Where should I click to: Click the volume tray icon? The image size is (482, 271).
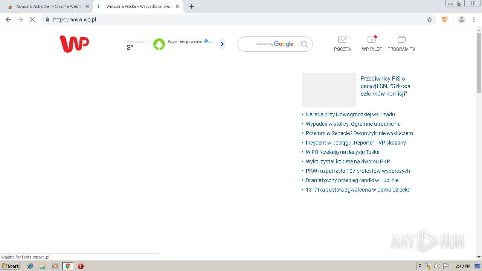437,266
